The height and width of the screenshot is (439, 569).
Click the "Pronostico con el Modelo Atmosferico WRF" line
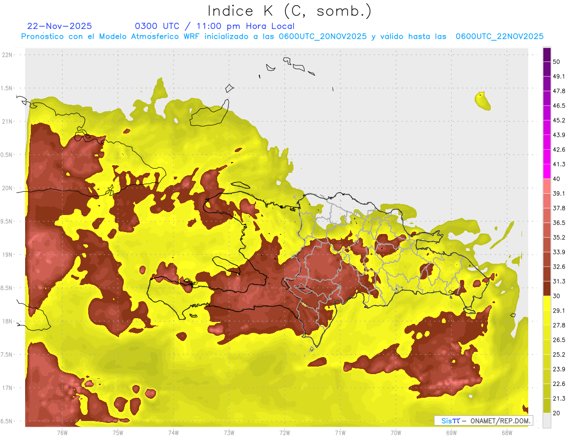click(x=283, y=36)
